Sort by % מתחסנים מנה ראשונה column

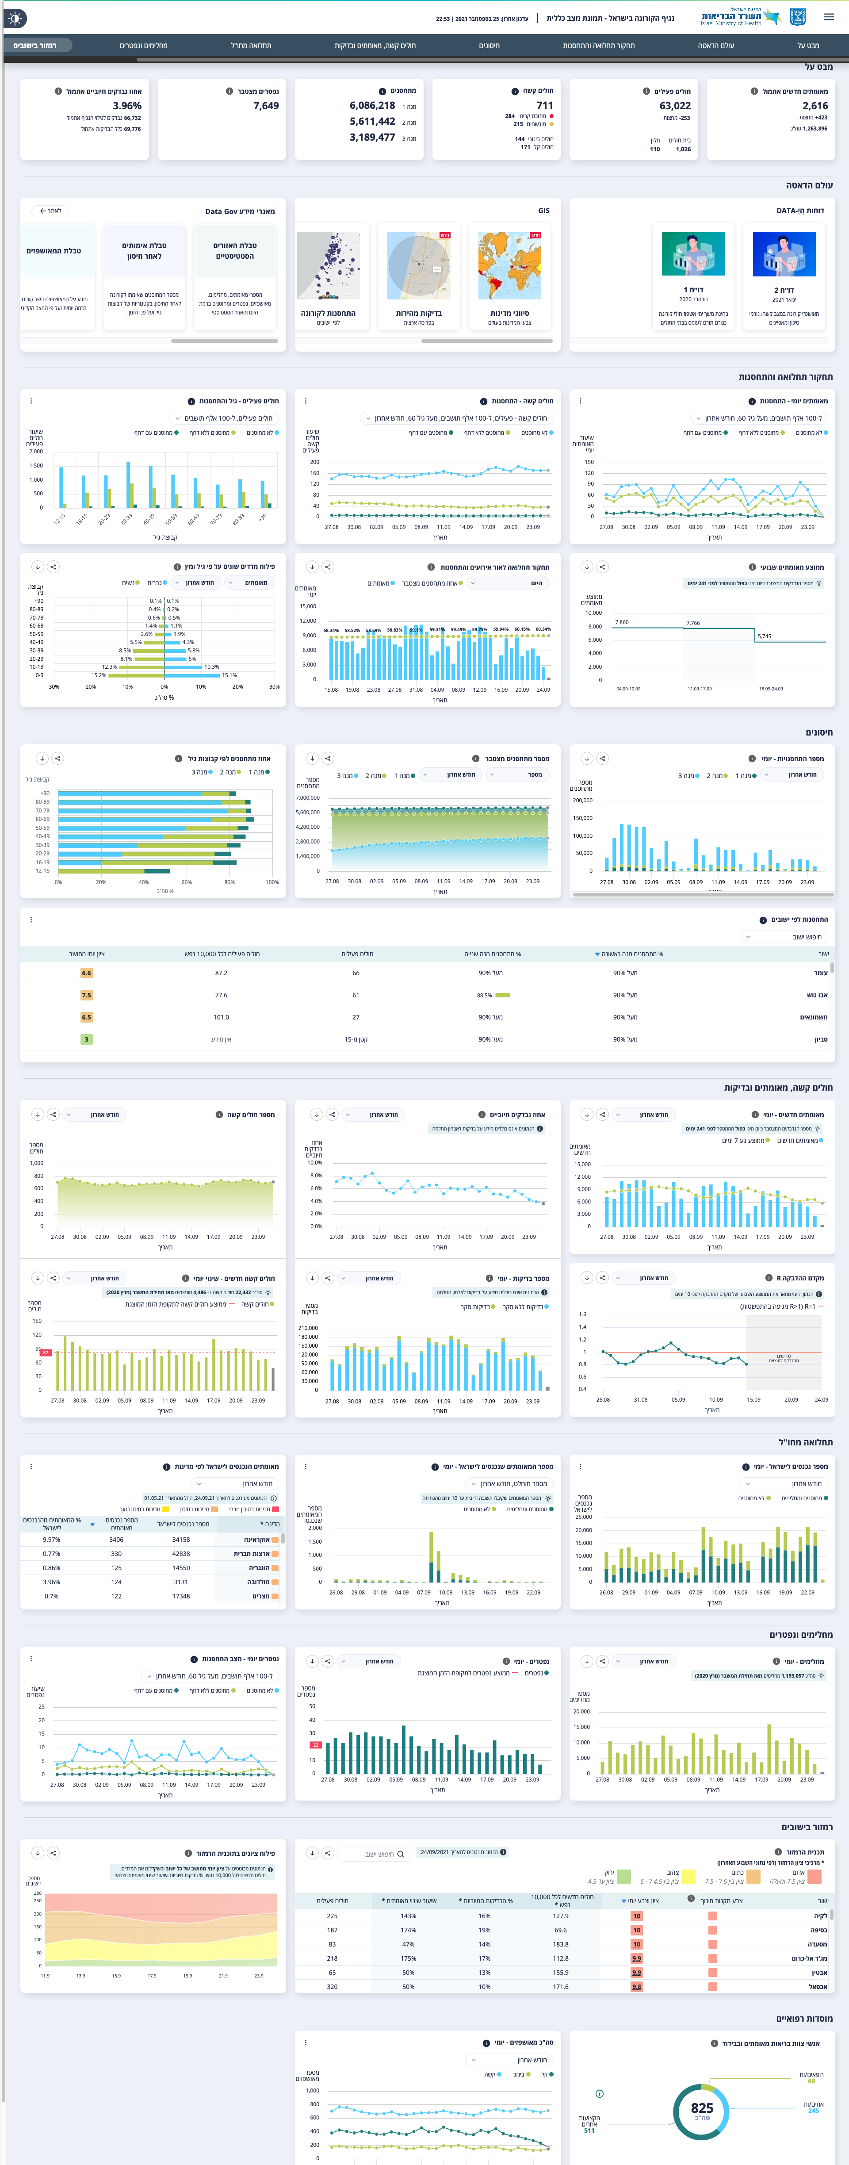629,954
